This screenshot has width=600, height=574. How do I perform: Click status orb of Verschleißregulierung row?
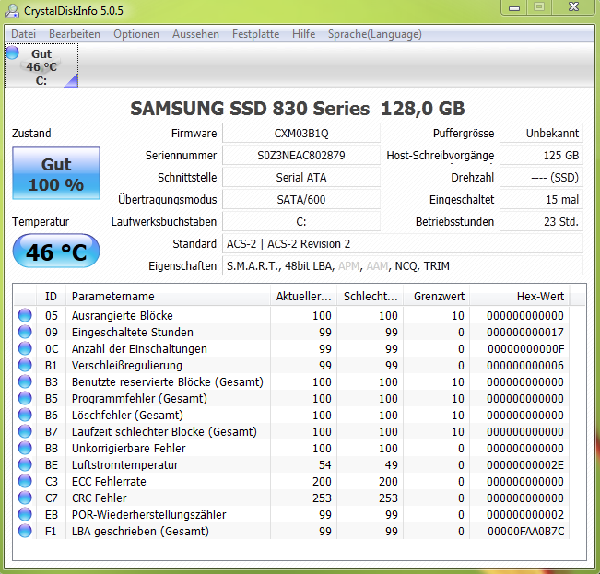coord(25,365)
